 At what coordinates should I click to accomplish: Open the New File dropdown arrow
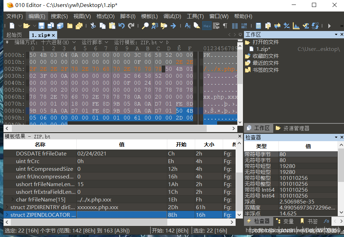click(x=20, y=26)
